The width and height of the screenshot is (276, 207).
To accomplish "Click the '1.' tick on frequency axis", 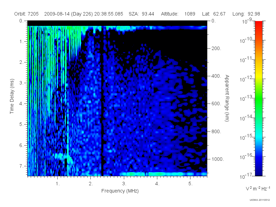I will (x=58, y=184).
